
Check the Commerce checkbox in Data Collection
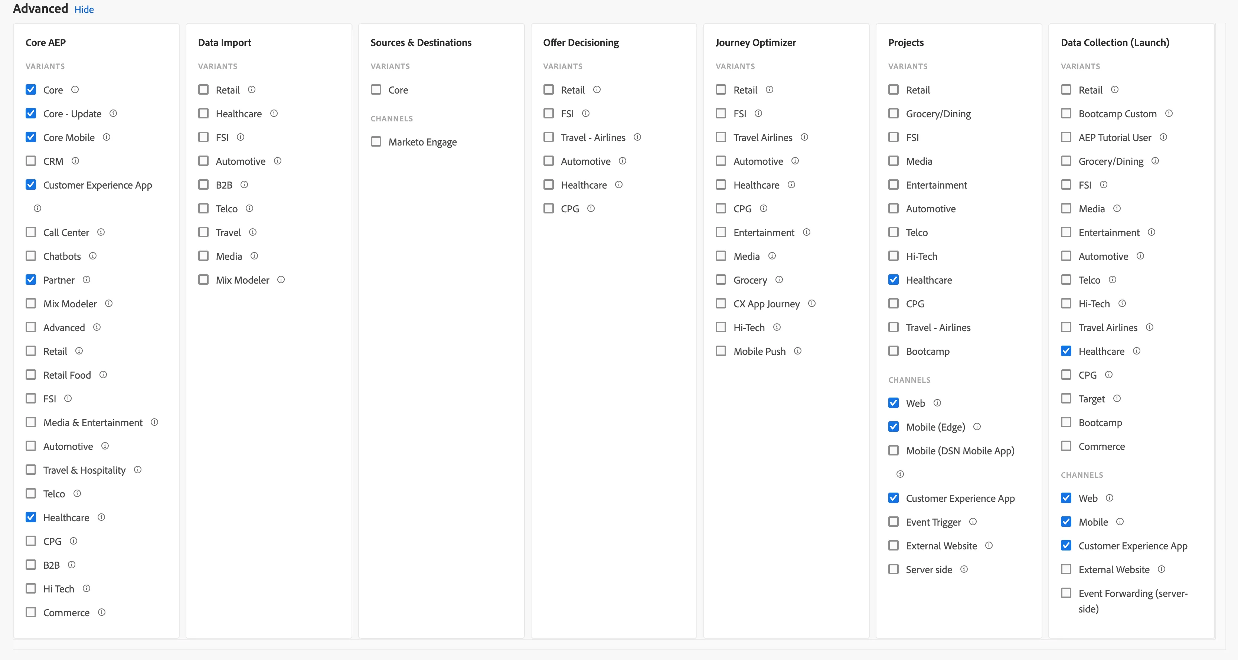pyautogui.click(x=1066, y=445)
